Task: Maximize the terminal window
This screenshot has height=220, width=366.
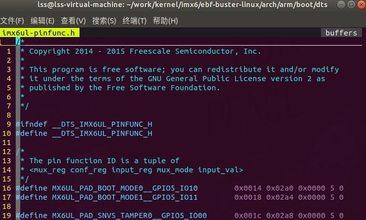Action: 351,5
